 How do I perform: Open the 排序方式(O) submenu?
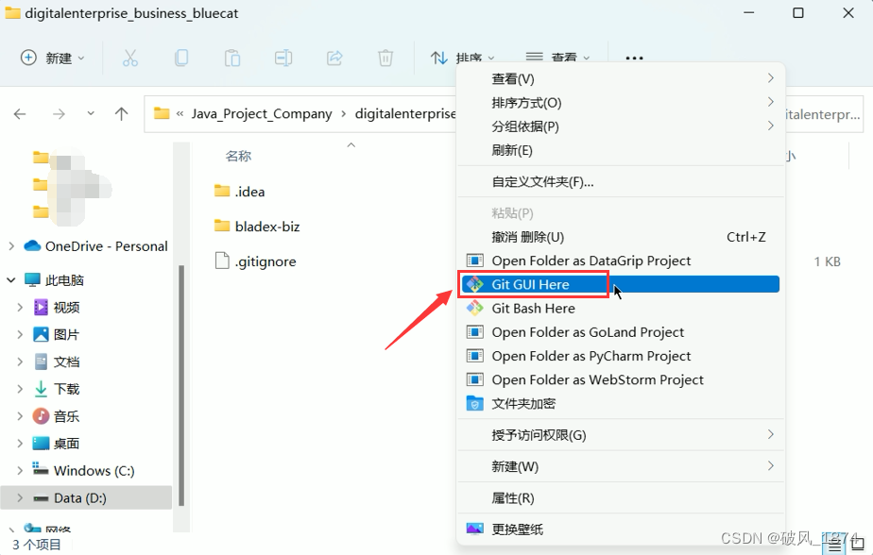(620, 102)
